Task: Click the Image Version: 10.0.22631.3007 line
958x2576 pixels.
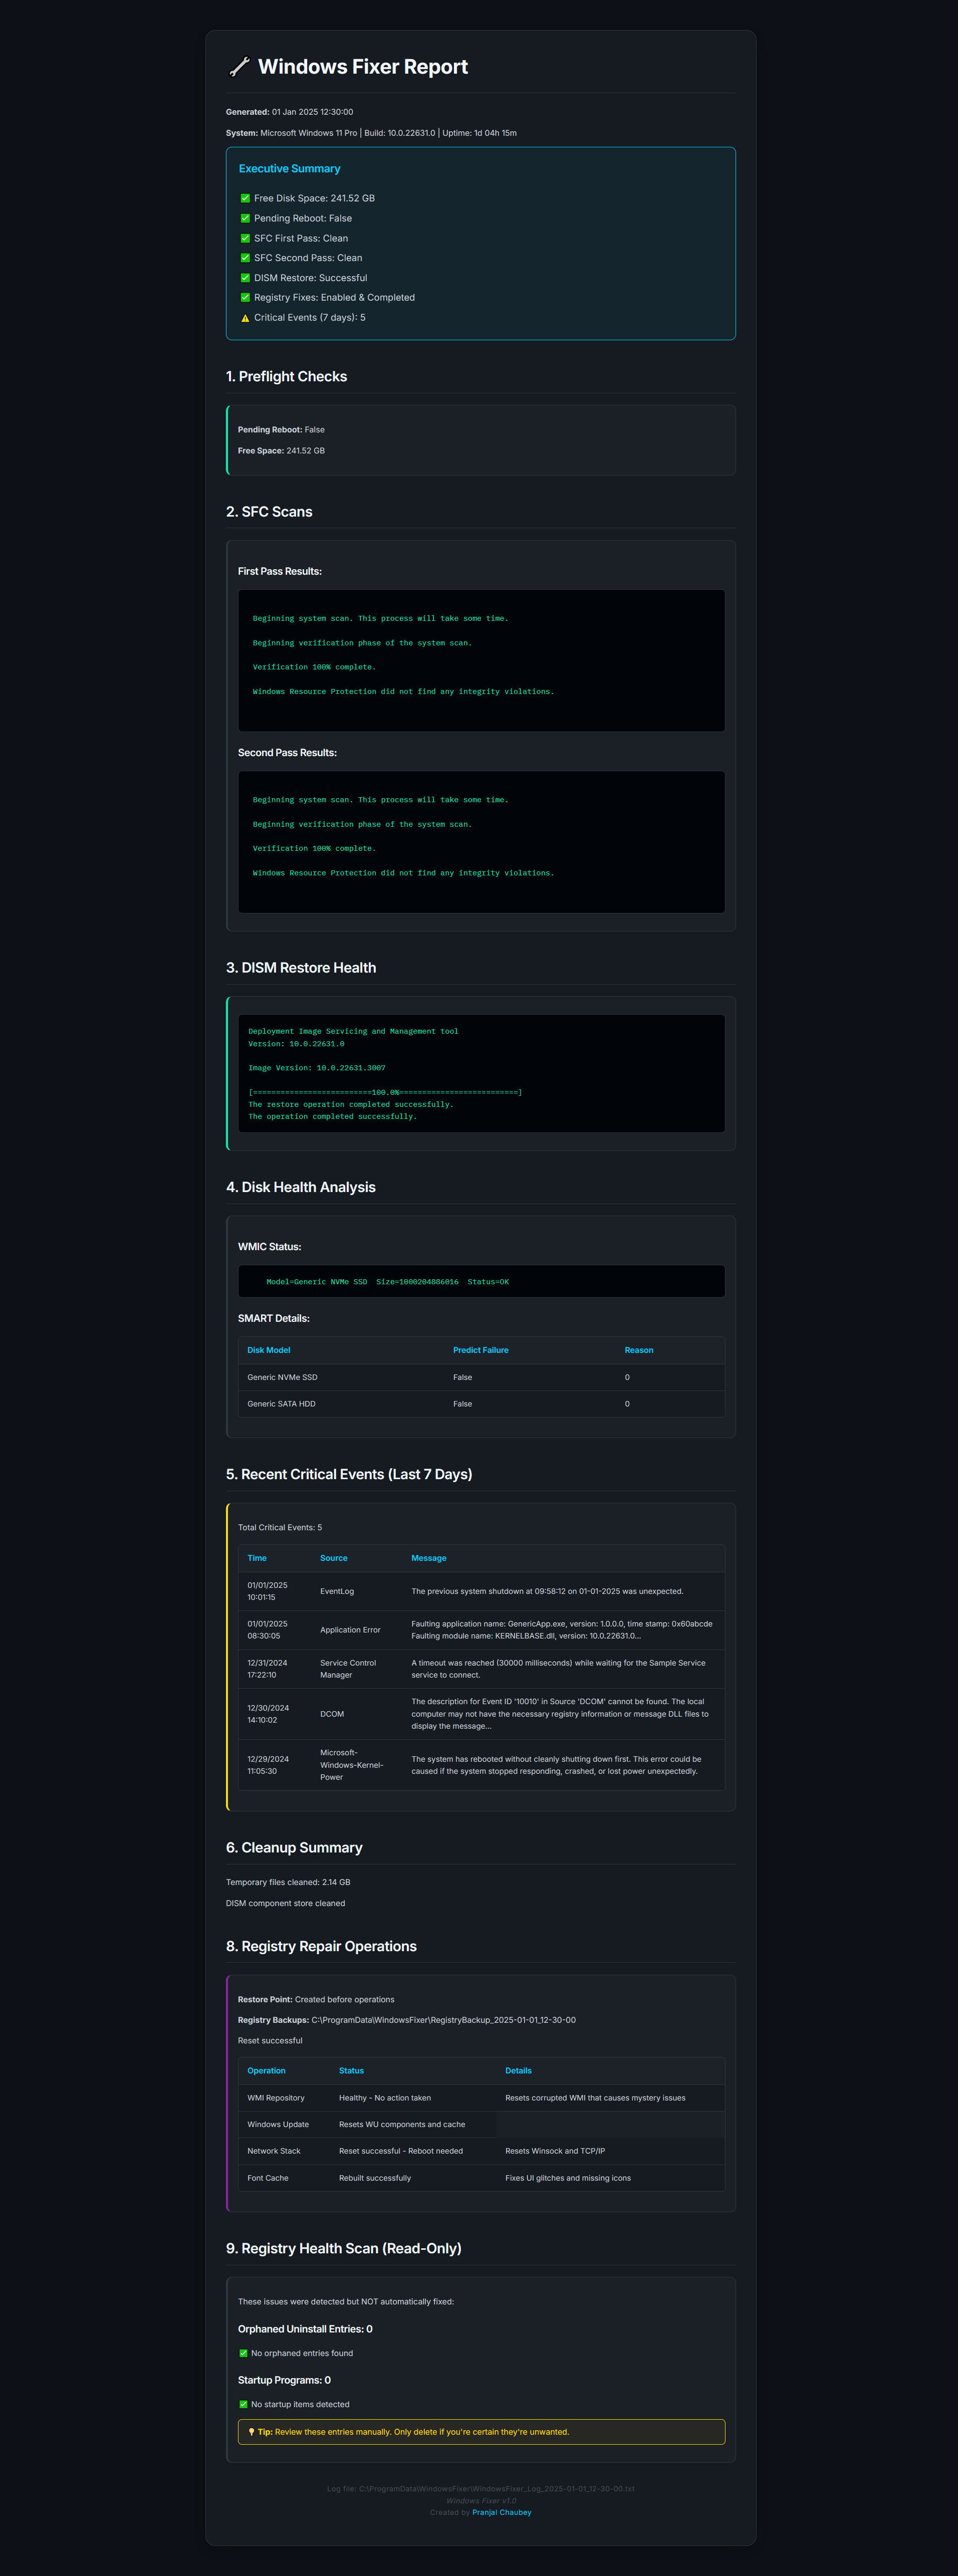Action: pos(317,1068)
